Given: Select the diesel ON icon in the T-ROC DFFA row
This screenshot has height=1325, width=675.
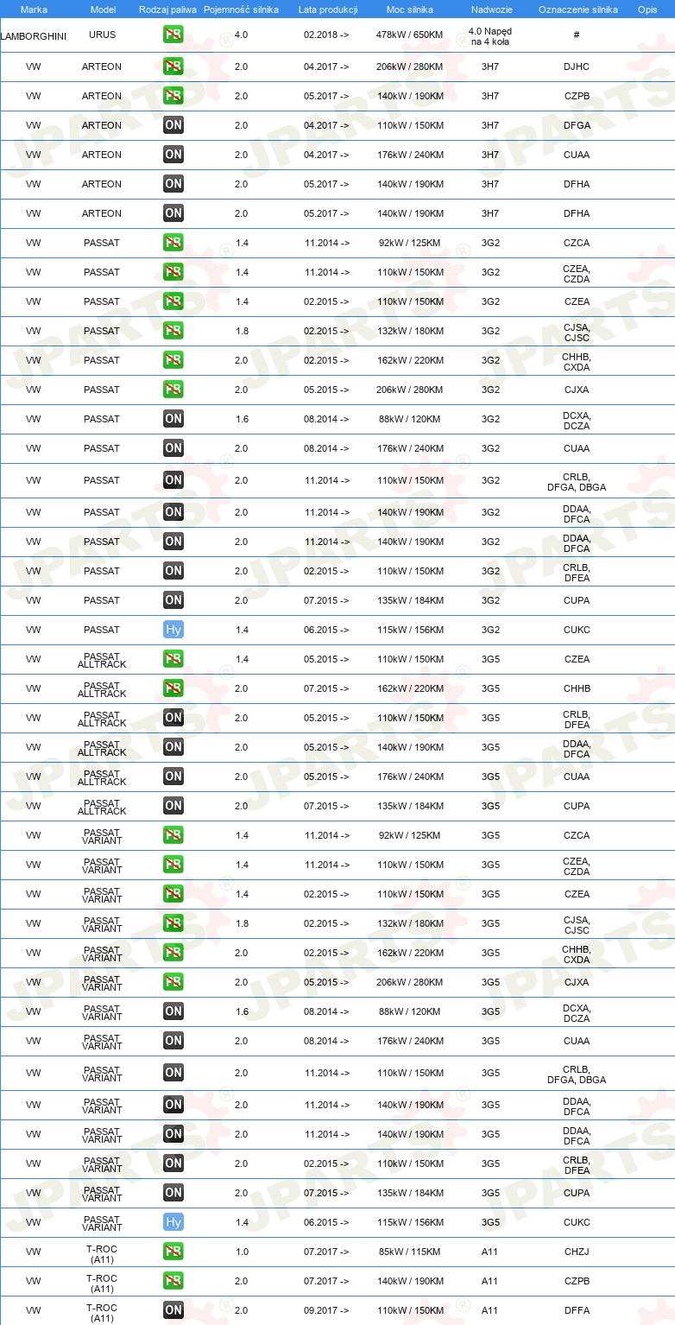Looking at the screenshot, I should tap(173, 1310).
